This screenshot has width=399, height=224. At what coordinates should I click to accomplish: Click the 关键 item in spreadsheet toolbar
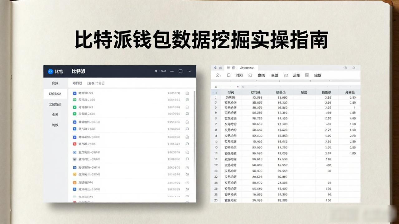[x=275, y=75]
